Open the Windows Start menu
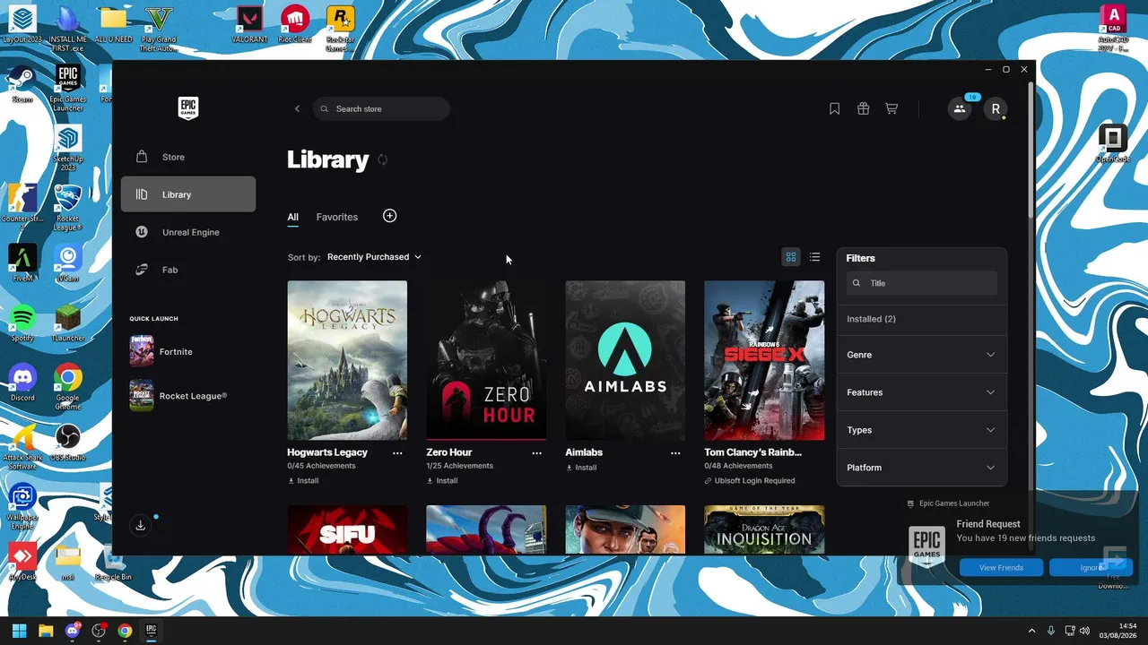 [x=20, y=631]
